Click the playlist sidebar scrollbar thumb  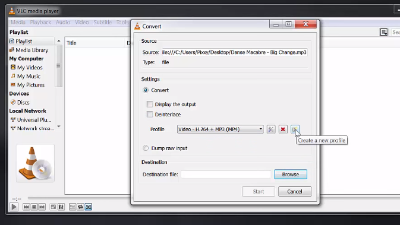click(x=58, y=66)
